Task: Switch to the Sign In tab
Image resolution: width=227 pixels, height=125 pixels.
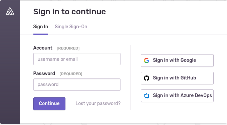Action: tap(41, 27)
